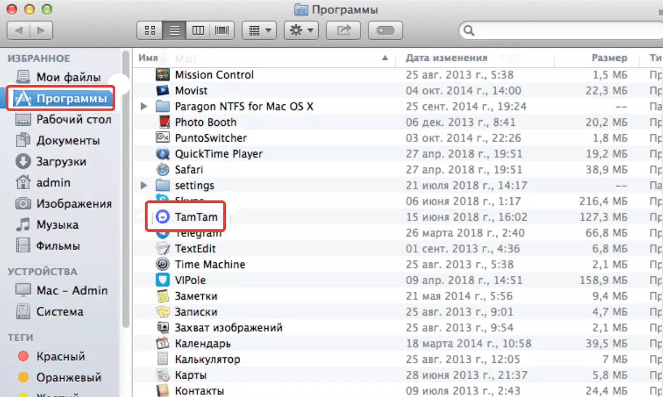Expand the settings folder
The width and height of the screenshot is (663, 397).
[145, 185]
